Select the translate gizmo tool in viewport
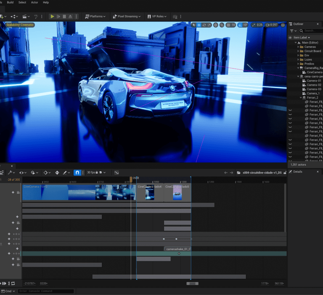This screenshot has width=323, height=295. pyautogui.click(x=199, y=25)
